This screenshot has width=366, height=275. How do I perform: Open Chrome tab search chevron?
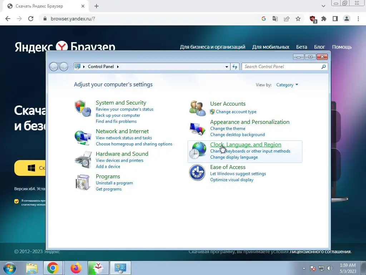coord(323,6)
